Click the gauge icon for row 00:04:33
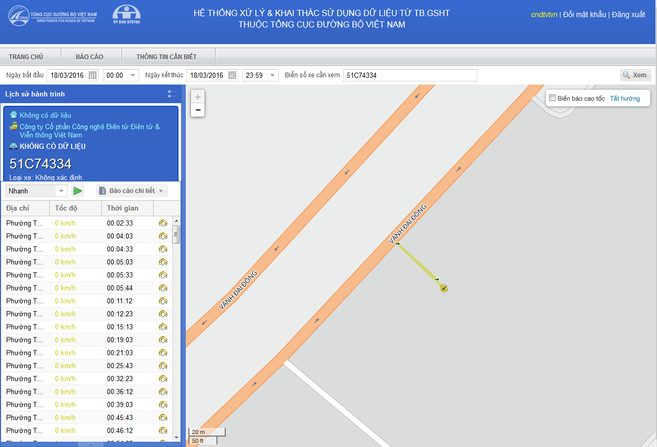The width and height of the screenshot is (657, 447). click(x=163, y=249)
